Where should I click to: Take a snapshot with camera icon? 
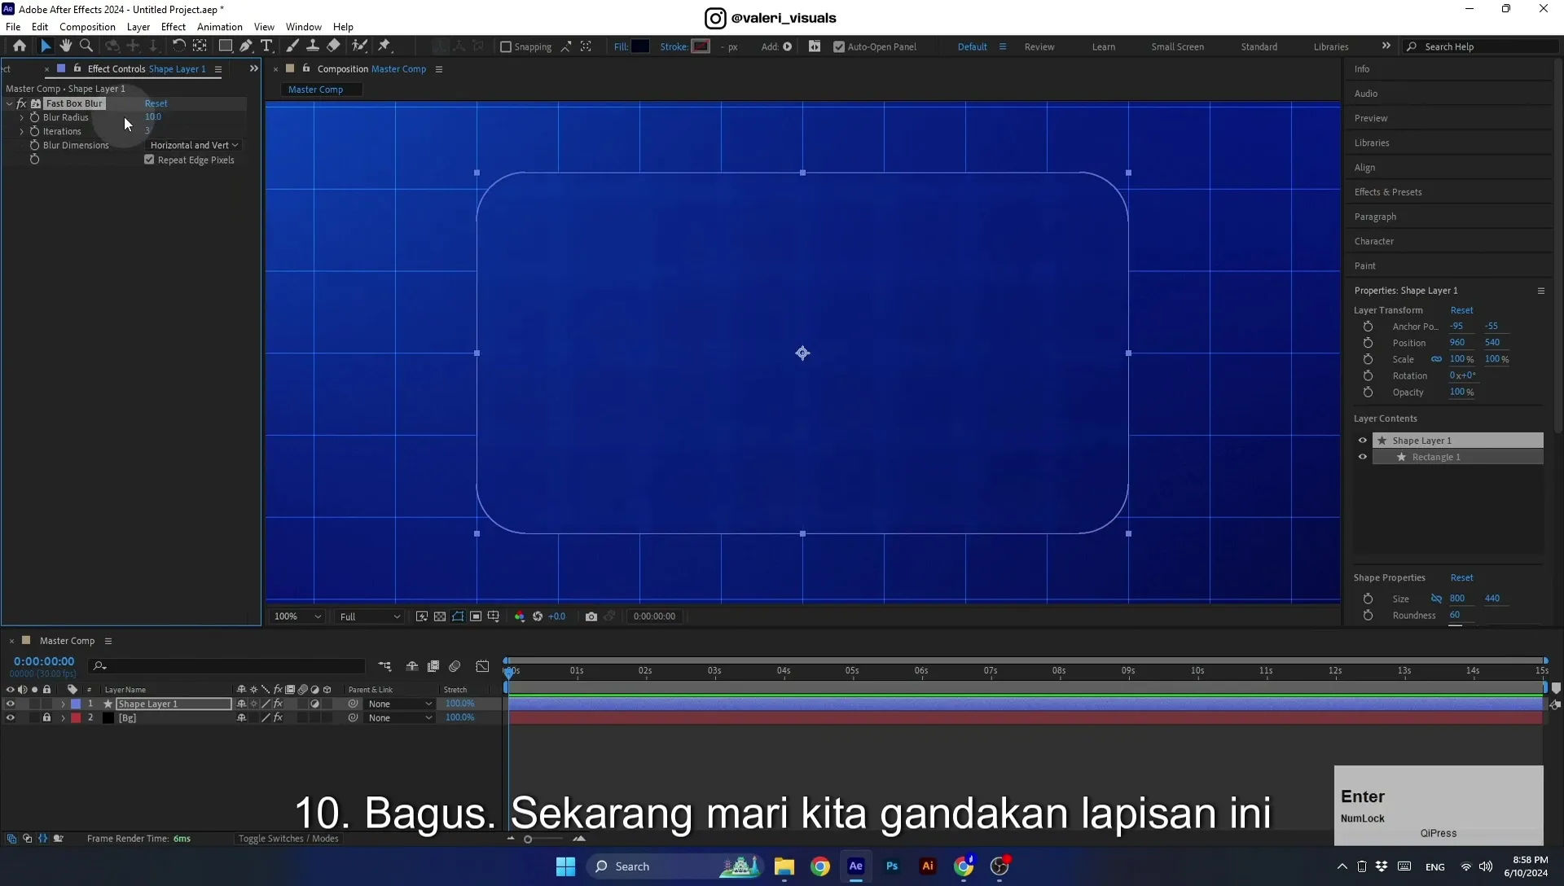[x=591, y=616]
